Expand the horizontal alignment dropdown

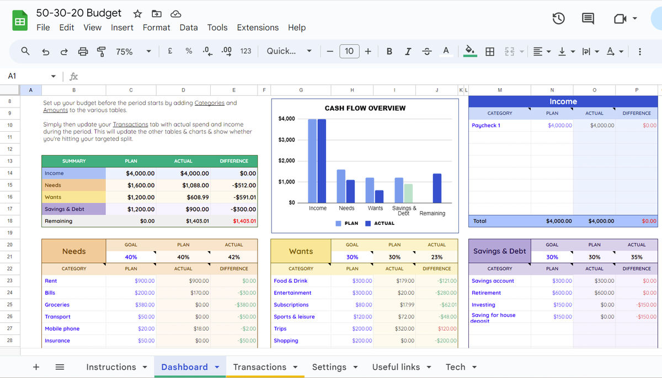tap(548, 51)
